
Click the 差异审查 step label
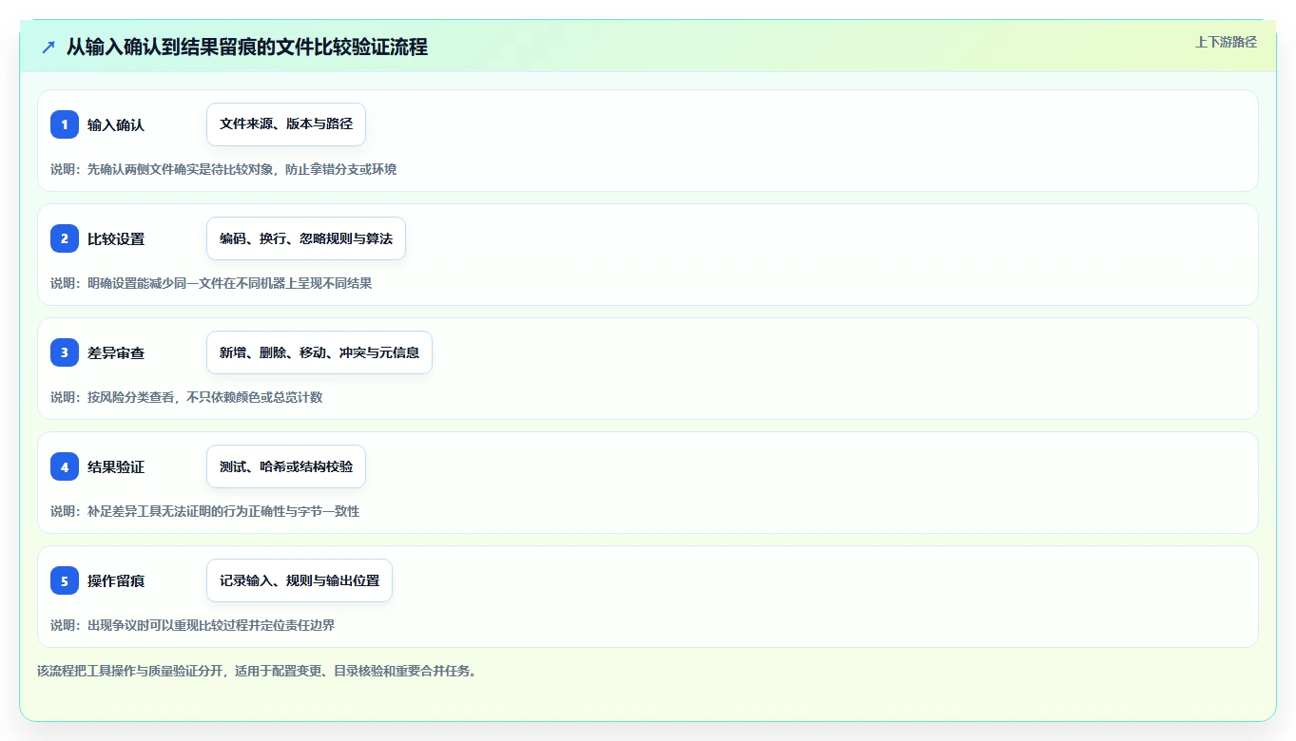coord(116,352)
